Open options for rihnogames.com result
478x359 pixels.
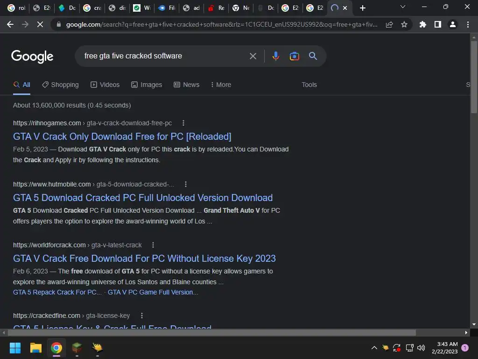pyautogui.click(x=183, y=123)
